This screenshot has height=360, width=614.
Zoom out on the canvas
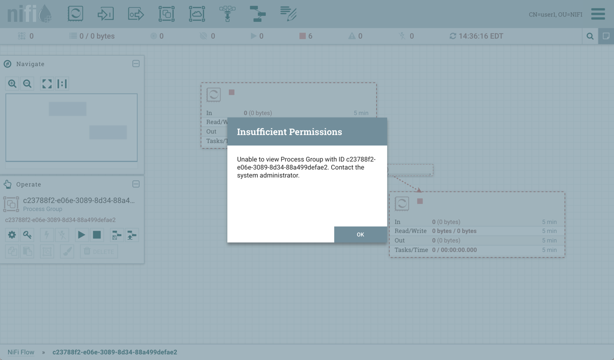tap(27, 84)
